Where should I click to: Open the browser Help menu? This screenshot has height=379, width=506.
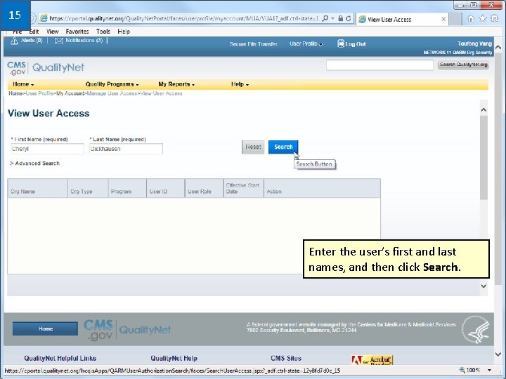click(124, 32)
